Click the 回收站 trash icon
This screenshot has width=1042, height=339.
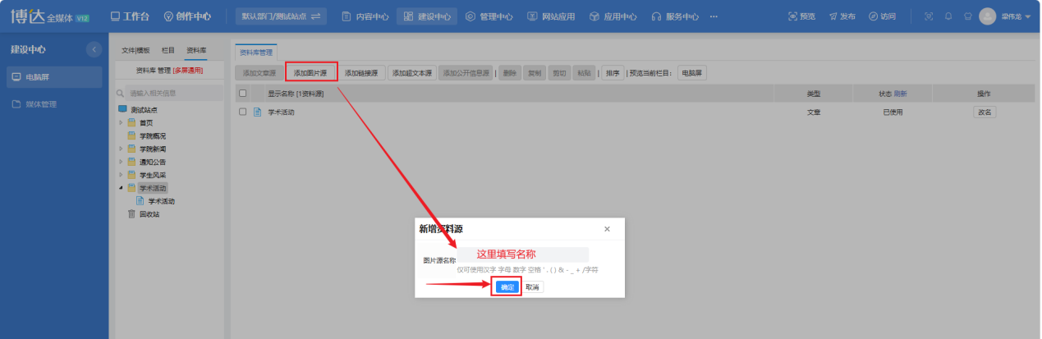(x=131, y=214)
